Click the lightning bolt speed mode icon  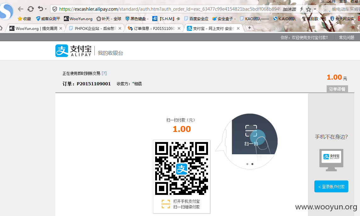[x=302, y=9]
